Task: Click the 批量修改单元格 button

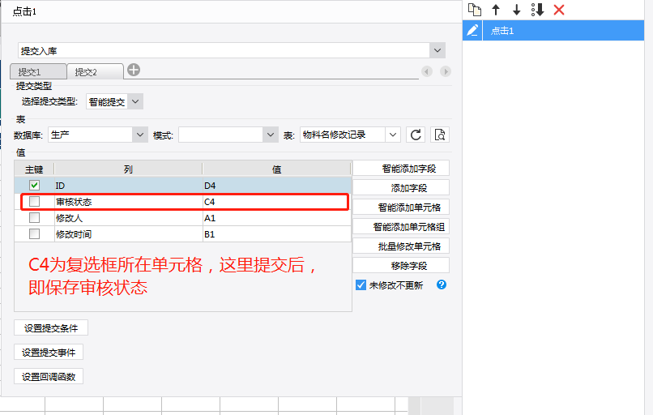Action: click(401, 246)
